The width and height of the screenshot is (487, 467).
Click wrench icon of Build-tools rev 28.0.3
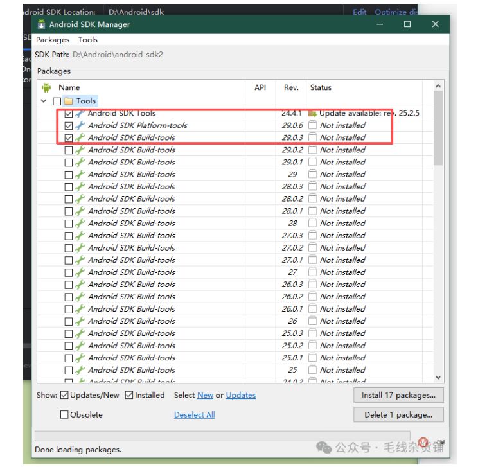(80, 187)
